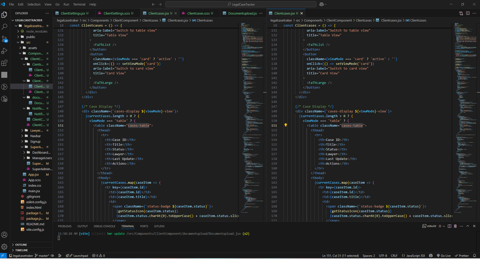Click the remote window indicator in status bar
Viewport: 480px width, 259px height.
point(3,255)
